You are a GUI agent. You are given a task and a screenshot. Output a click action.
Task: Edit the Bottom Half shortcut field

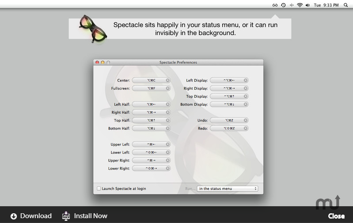151,128
